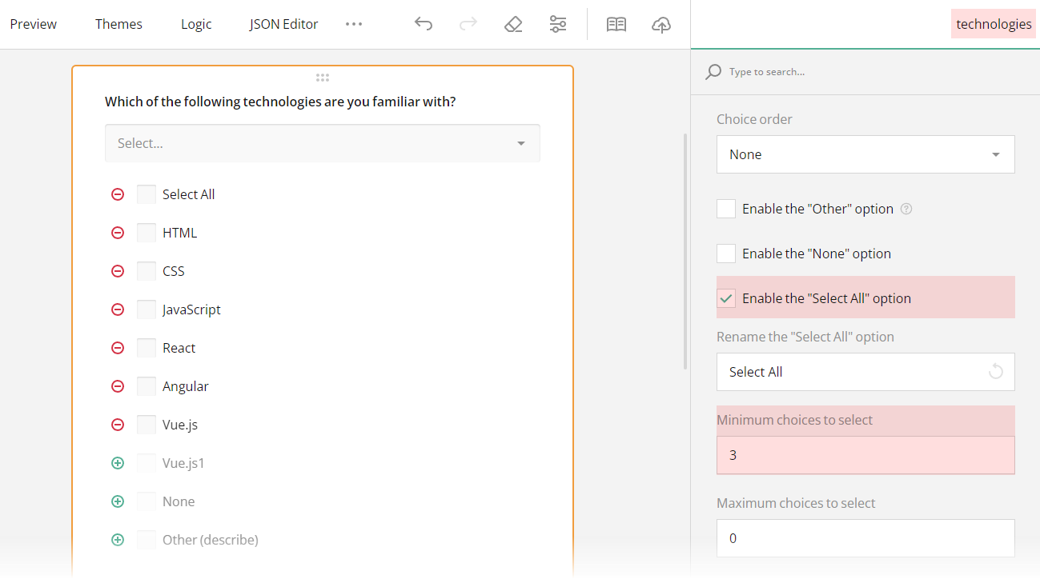Click the Minimum choices to select field
Viewport: 1040px width, 579px height.
(865, 455)
